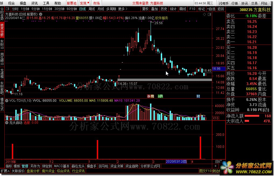Click the 统计 toolbar button
Viewport: 274px width, 176px height.
[x=173, y=9]
